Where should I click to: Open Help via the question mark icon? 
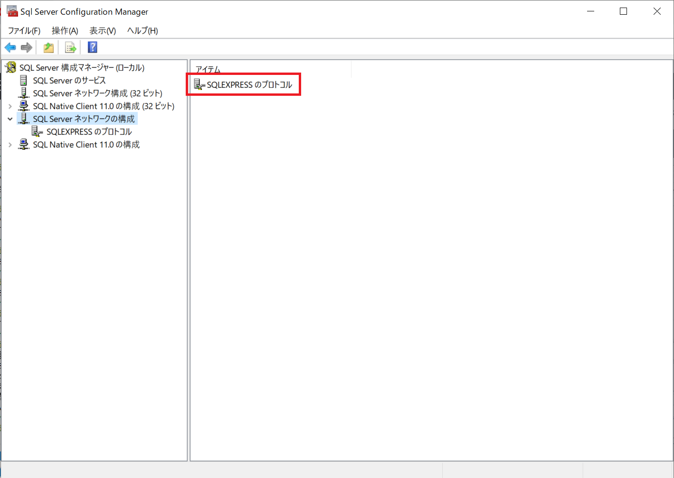[93, 47]
